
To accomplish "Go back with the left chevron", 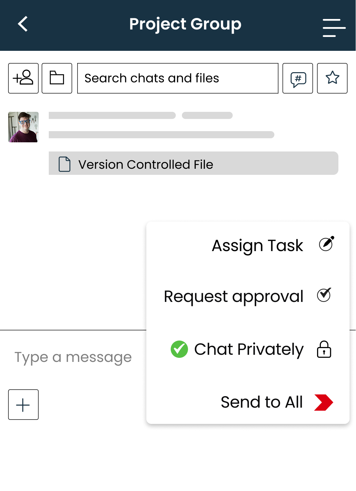I will (22, 24).
